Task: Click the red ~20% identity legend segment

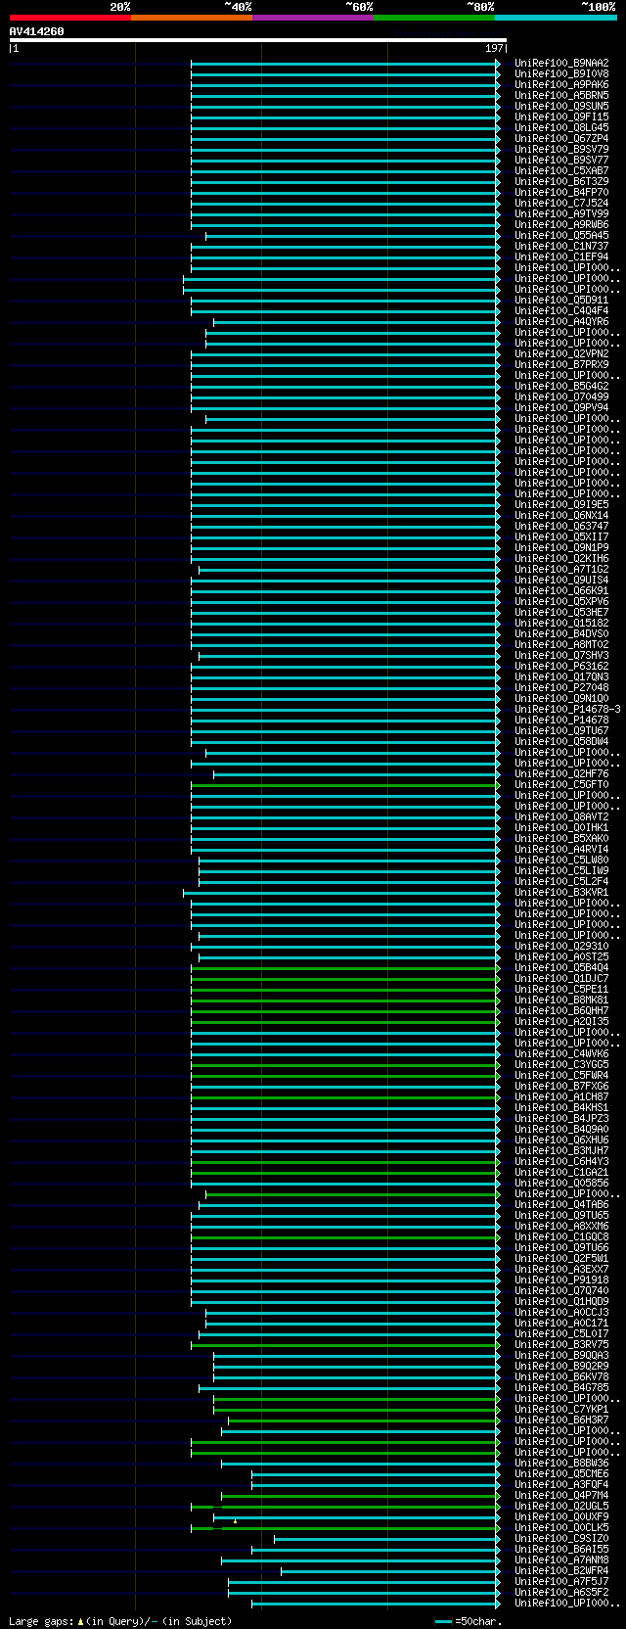Action: pos(70,18)
